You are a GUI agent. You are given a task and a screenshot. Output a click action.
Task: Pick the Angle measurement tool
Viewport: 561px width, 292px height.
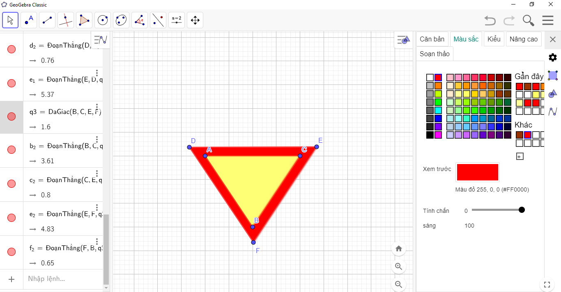(x=140, y=20)
